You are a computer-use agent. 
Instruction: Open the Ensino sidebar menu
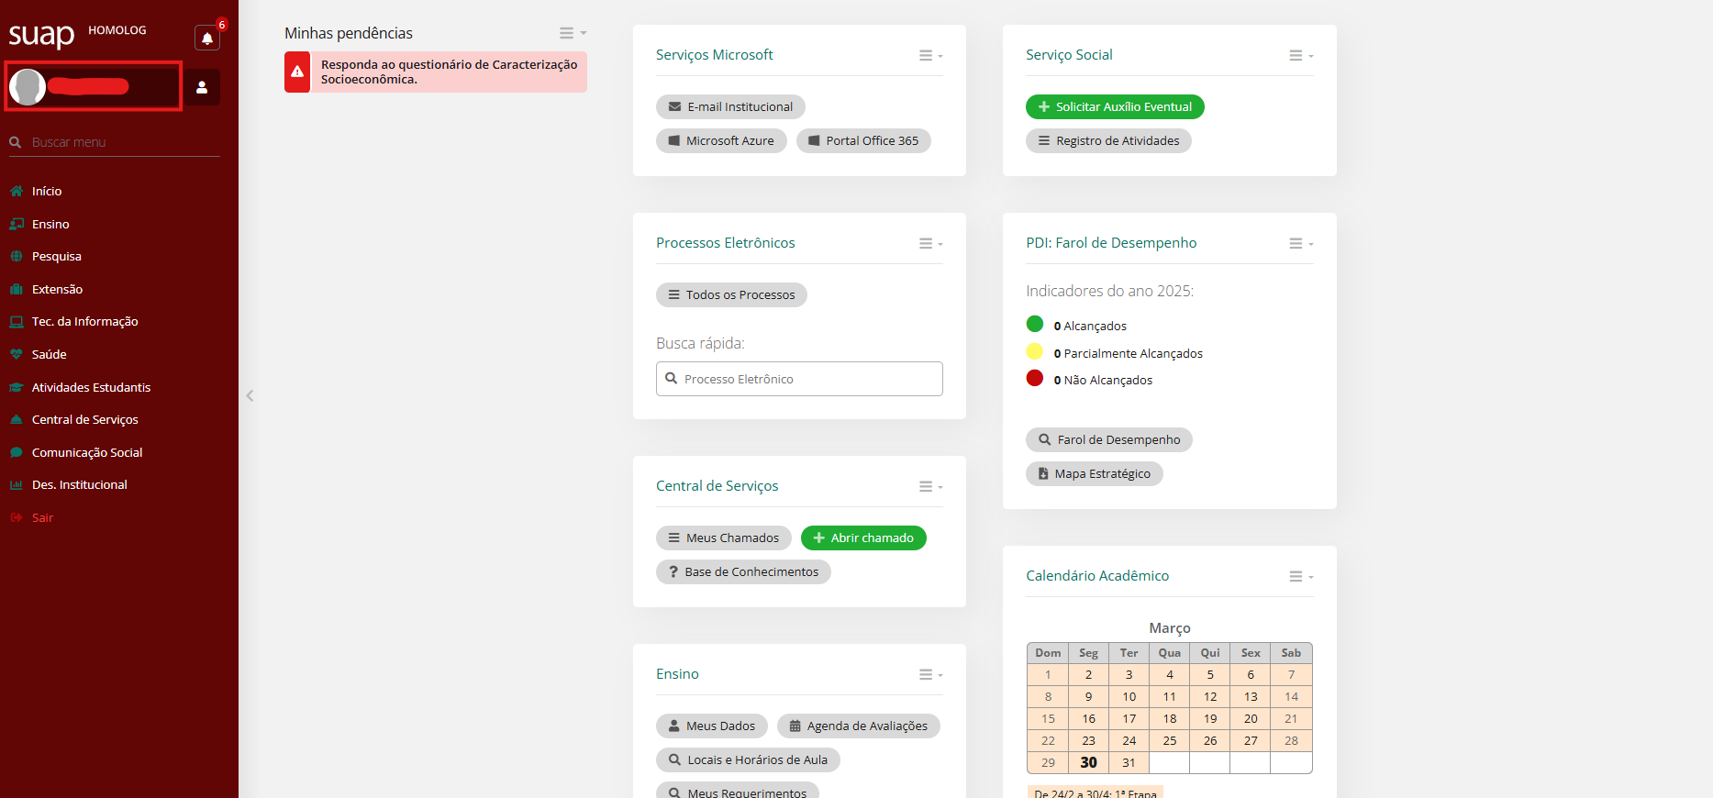click(x=50, y=224)
